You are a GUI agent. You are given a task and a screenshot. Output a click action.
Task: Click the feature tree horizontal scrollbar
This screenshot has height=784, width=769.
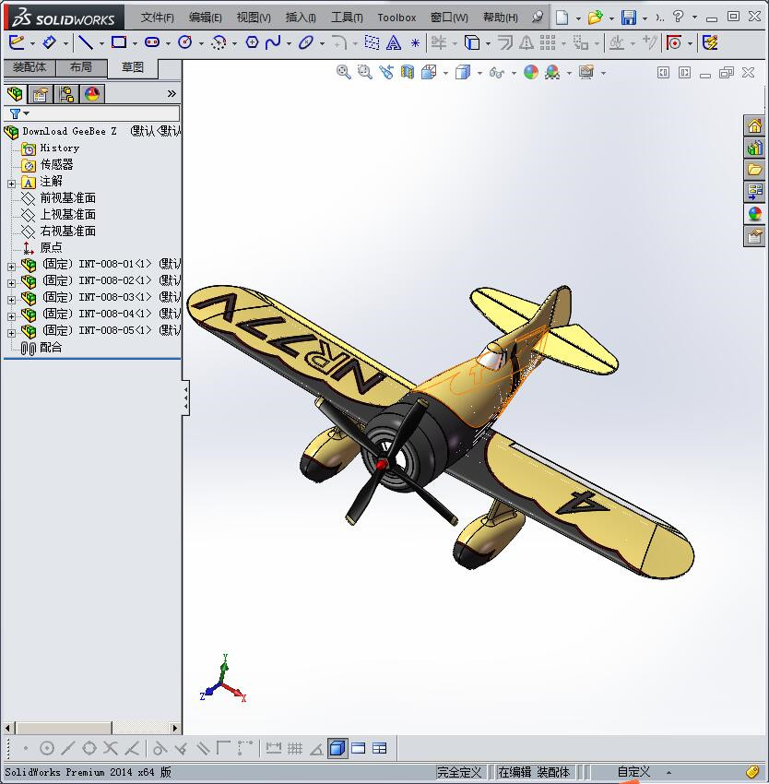point(91,728)
